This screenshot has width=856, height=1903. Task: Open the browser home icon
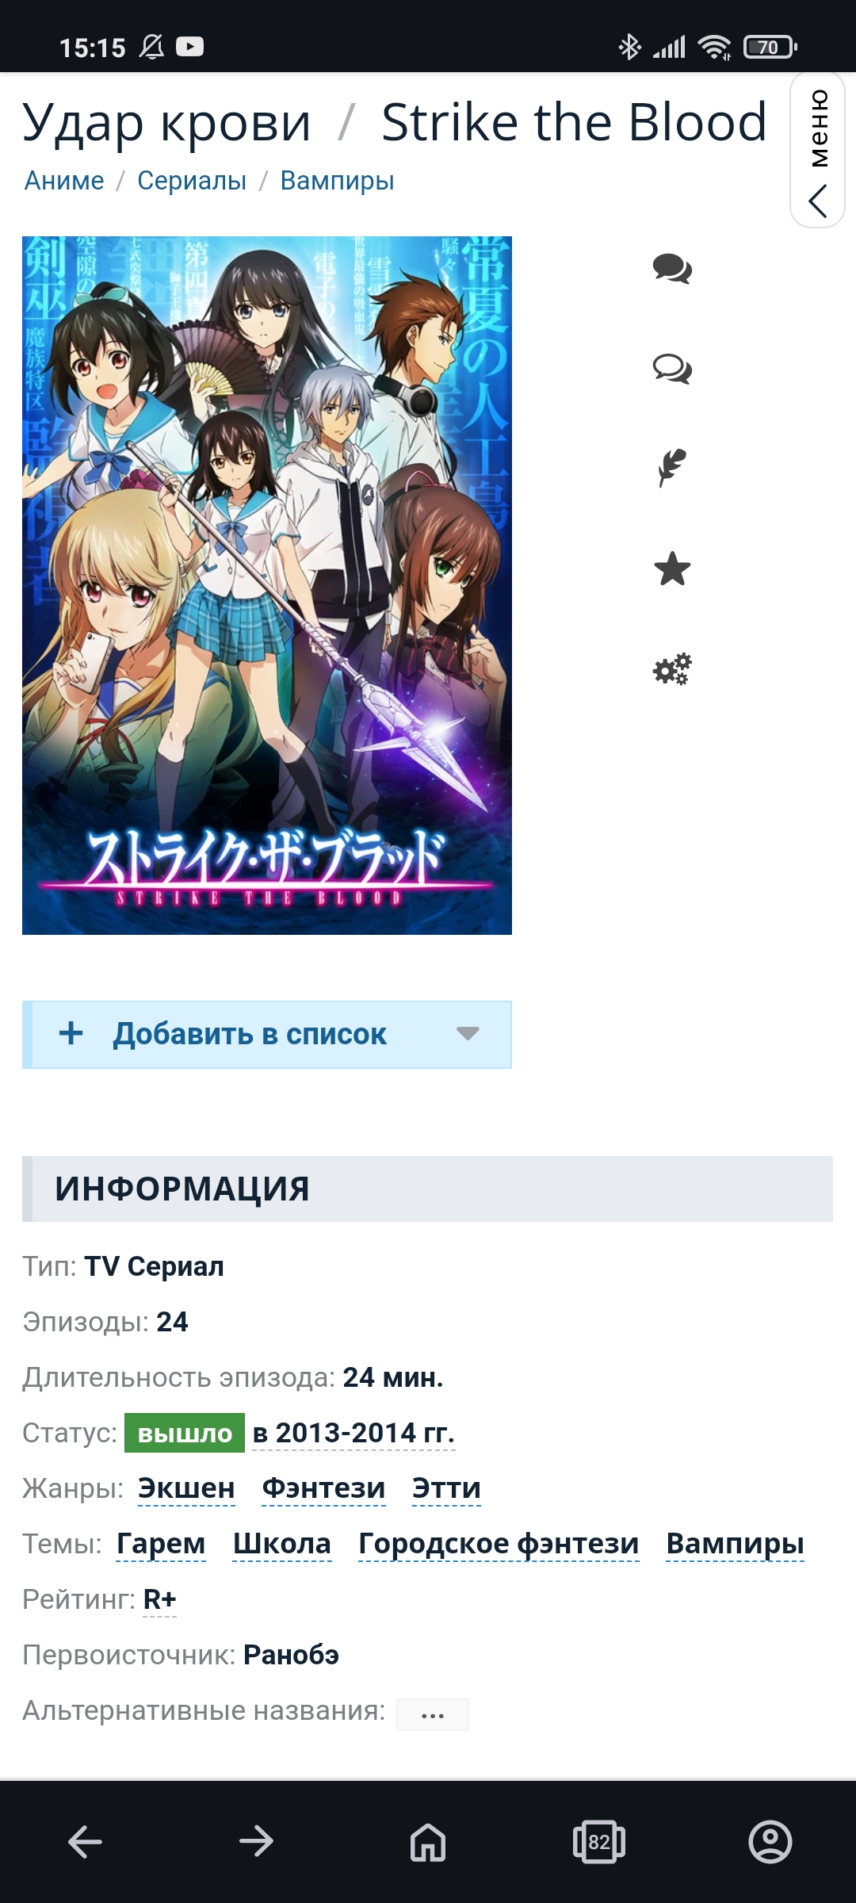[428, 1841]
